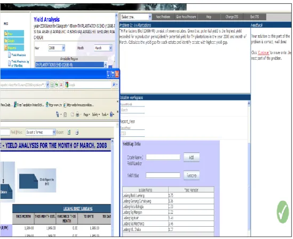The height and width of the screenshot is (239, 293).
Task: Open the Tools menu in browser
Action: tap(105, 114)
